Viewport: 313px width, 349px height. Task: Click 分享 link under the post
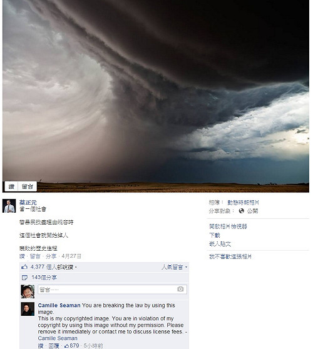click(x=51, y=256)
